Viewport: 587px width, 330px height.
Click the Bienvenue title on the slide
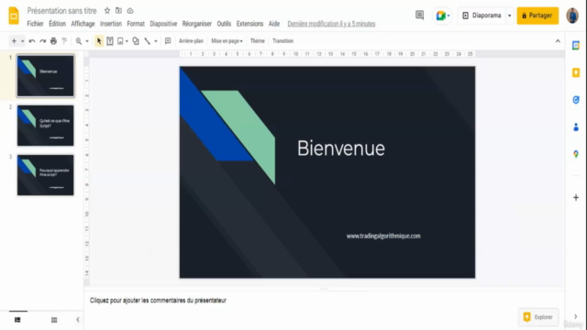[x=341, y=148]
